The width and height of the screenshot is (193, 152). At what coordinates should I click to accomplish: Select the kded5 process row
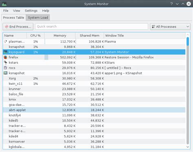coord(94,121)
